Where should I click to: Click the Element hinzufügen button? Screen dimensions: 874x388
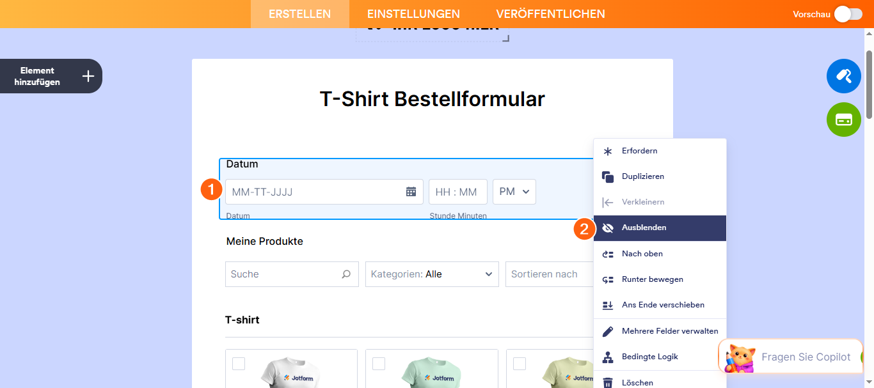[x=51, y=76]
